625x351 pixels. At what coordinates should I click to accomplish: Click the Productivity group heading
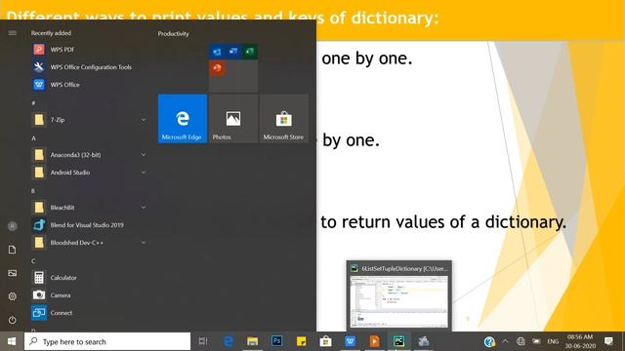[x=174, y=34]
